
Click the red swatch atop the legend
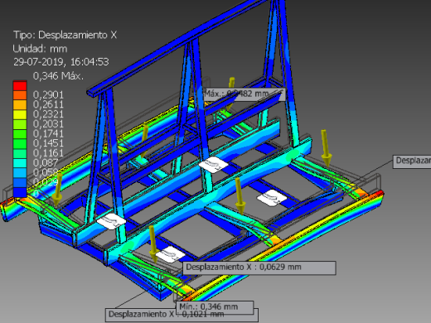[x=20, y=85]
